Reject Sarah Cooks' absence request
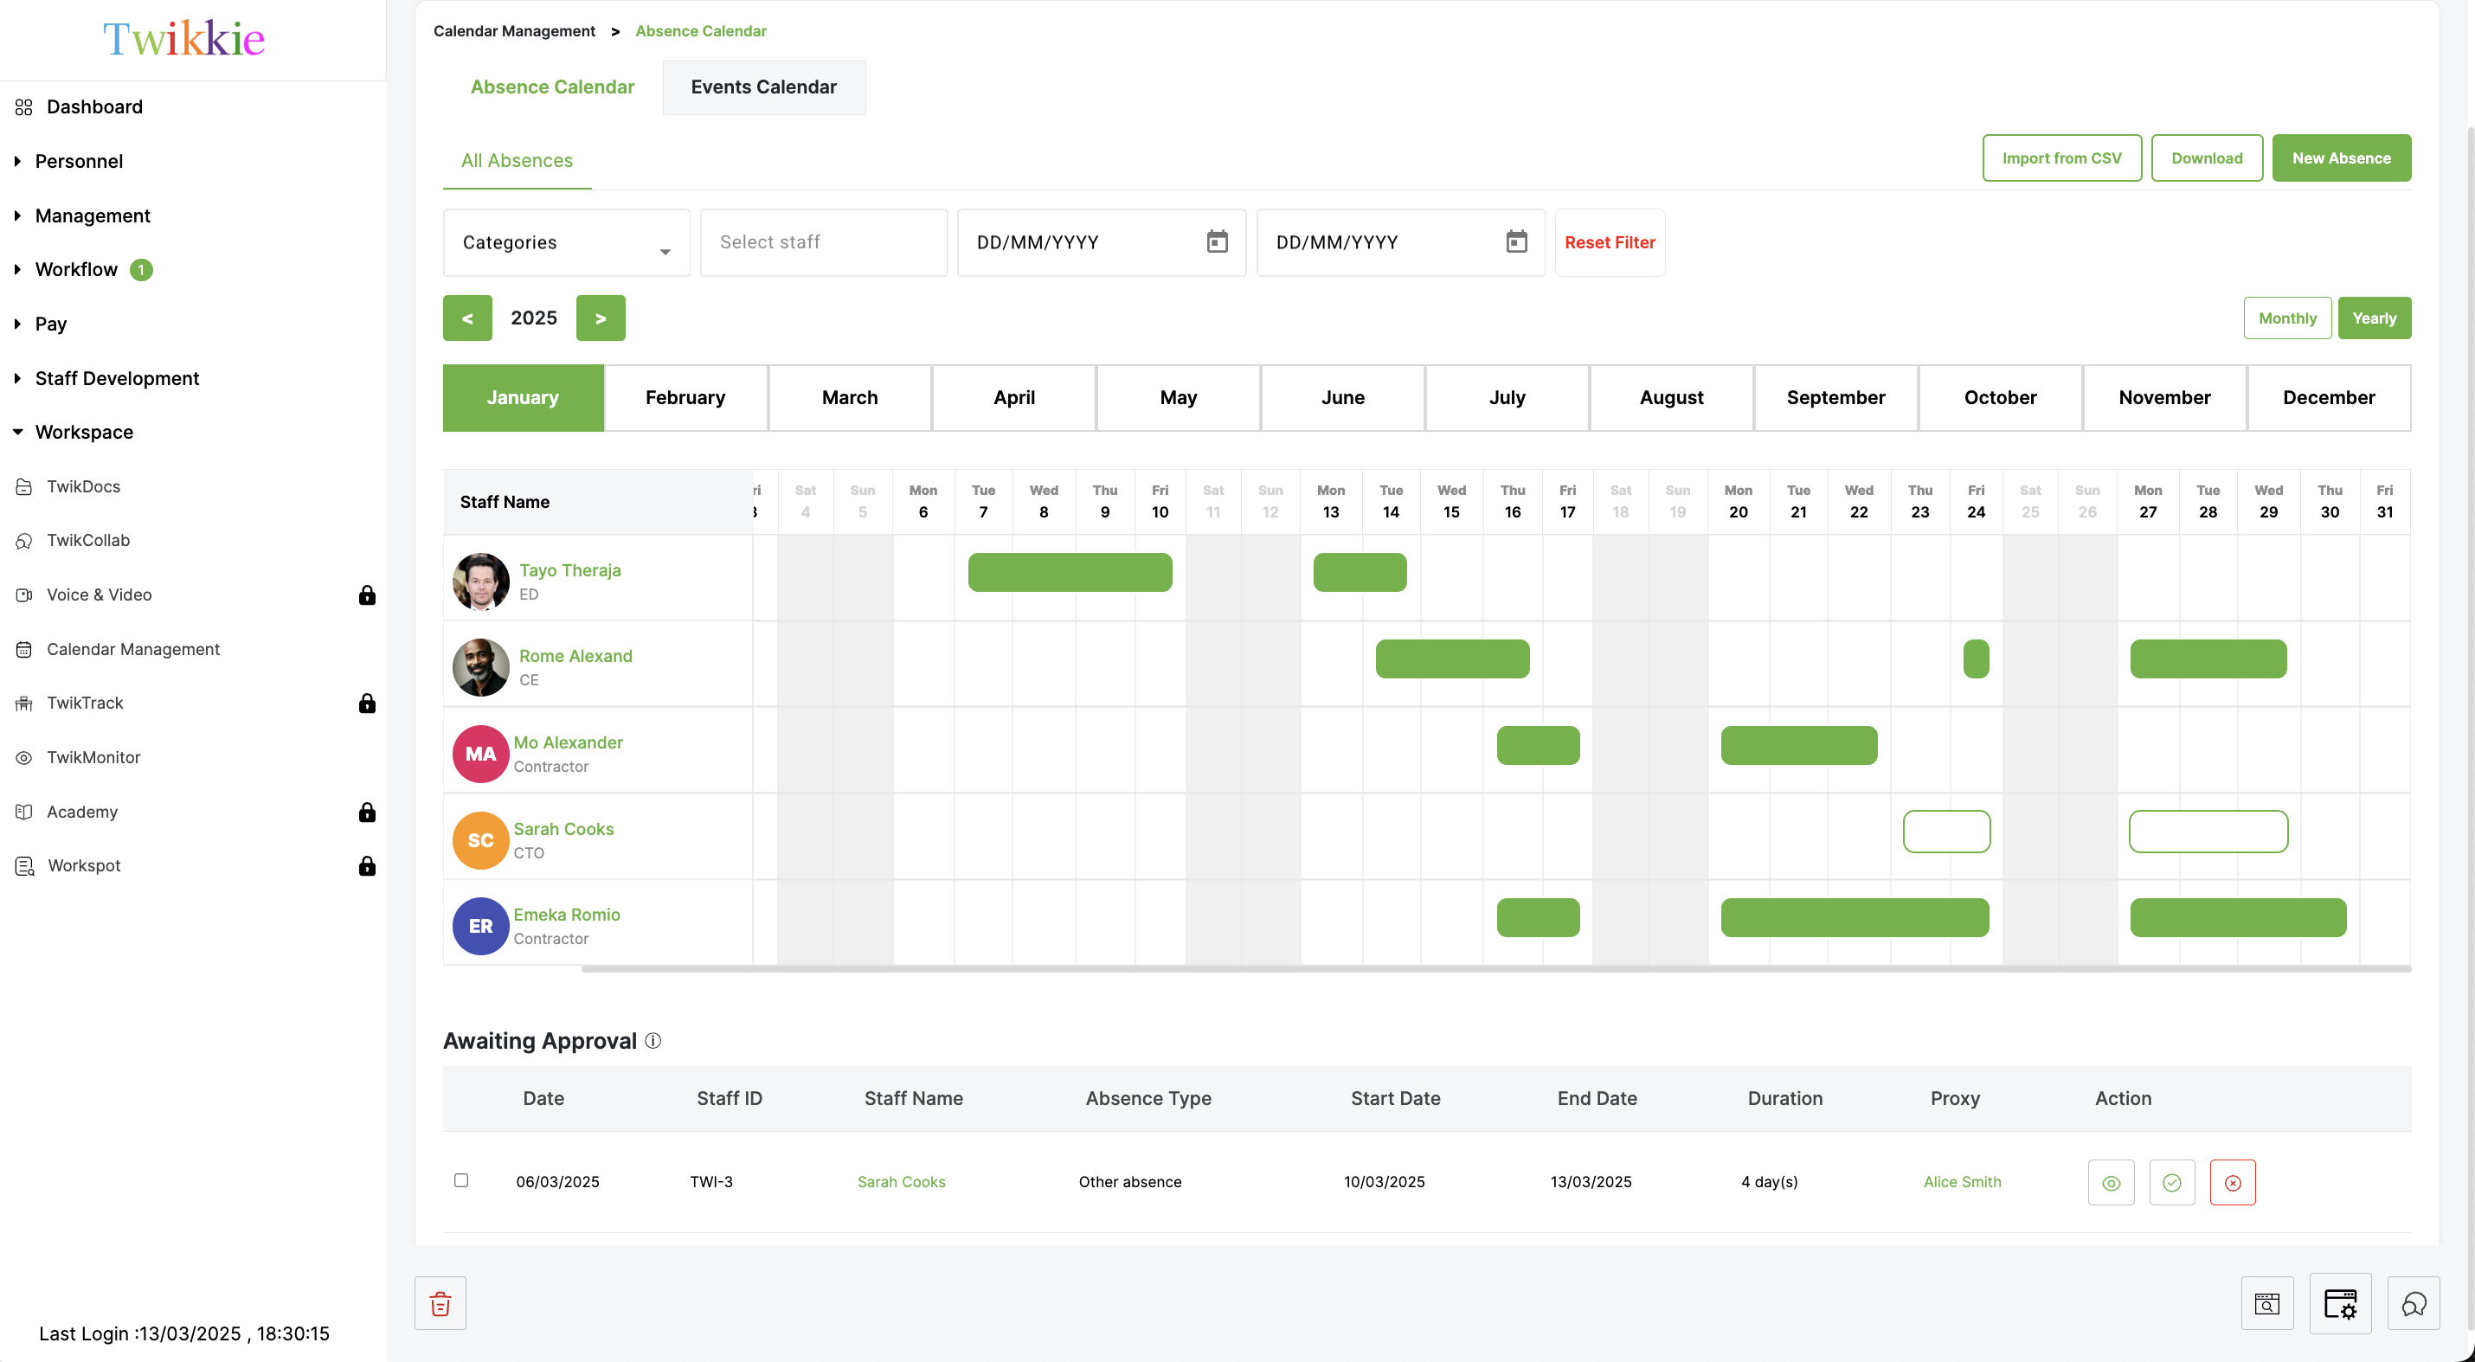The width and height of the screenshot is (2475, 1362). click(2233, 1181)
